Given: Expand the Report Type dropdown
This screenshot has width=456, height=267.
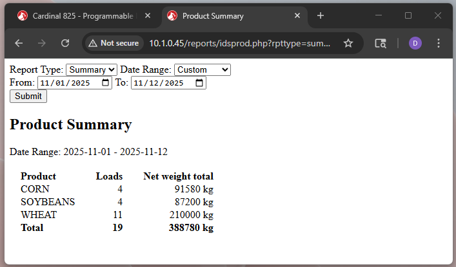Looking at the screenshot, I should coord(91,69).
